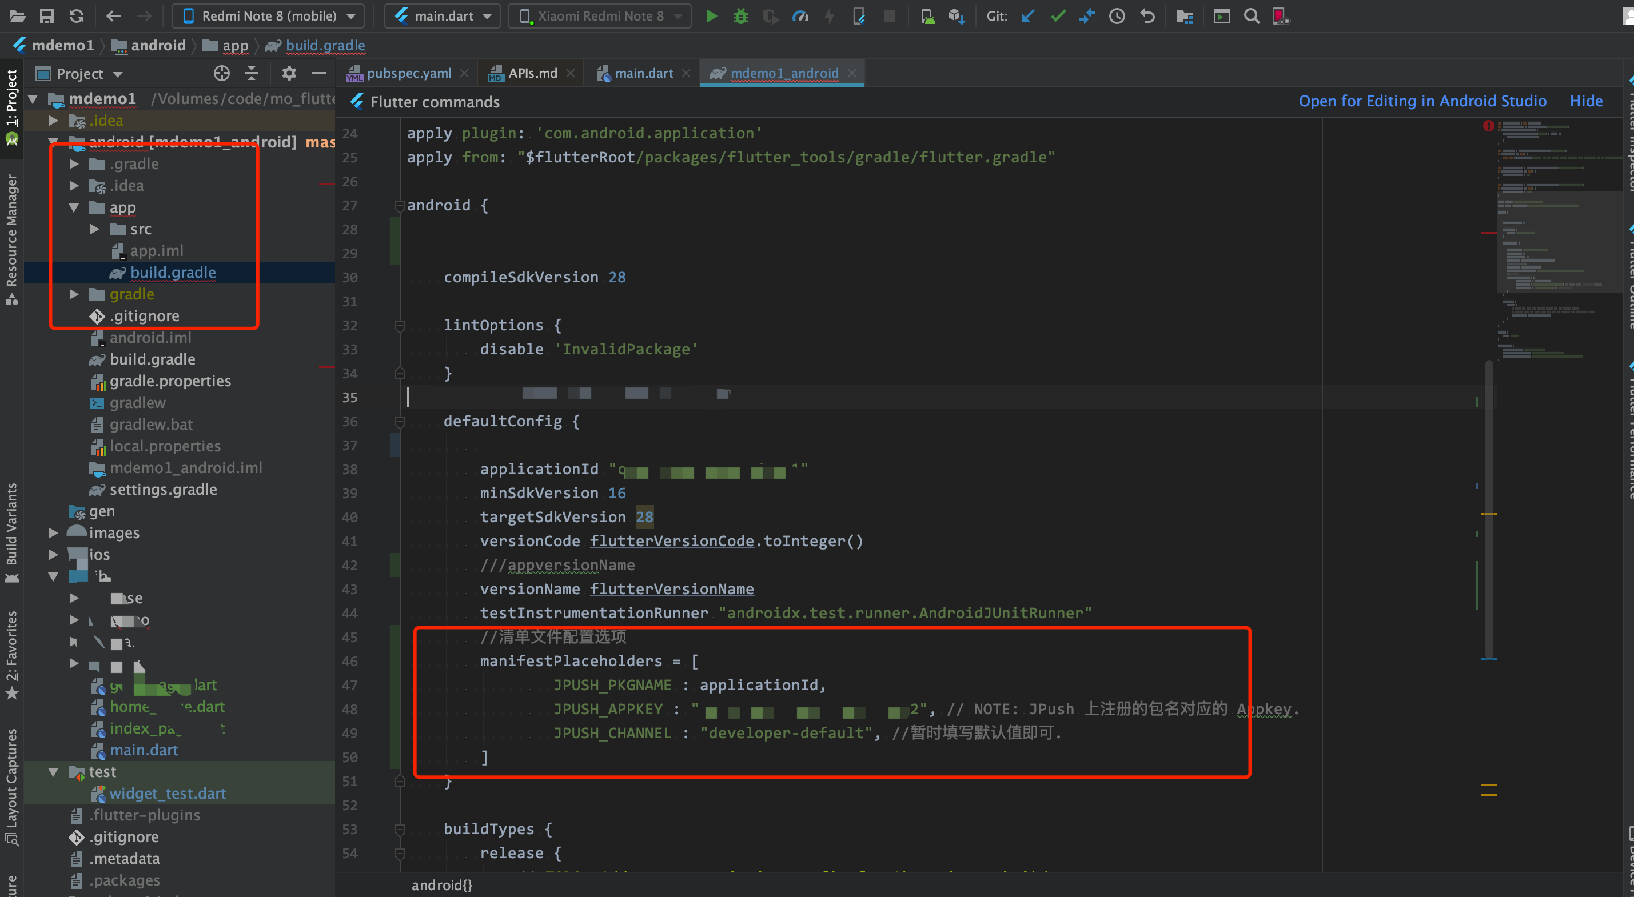Open Search Everywhere magnifier icon

[x=1251, y=17]
